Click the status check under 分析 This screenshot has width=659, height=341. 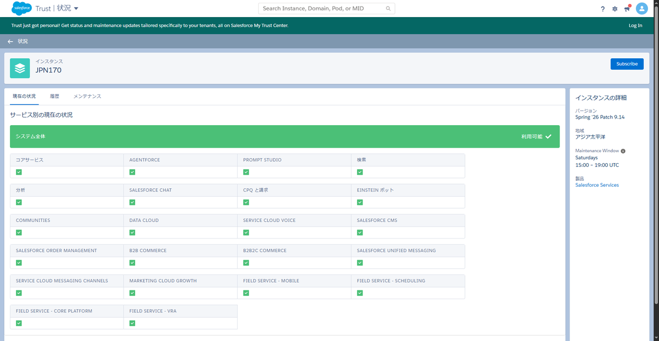click(x=19, y=202)
